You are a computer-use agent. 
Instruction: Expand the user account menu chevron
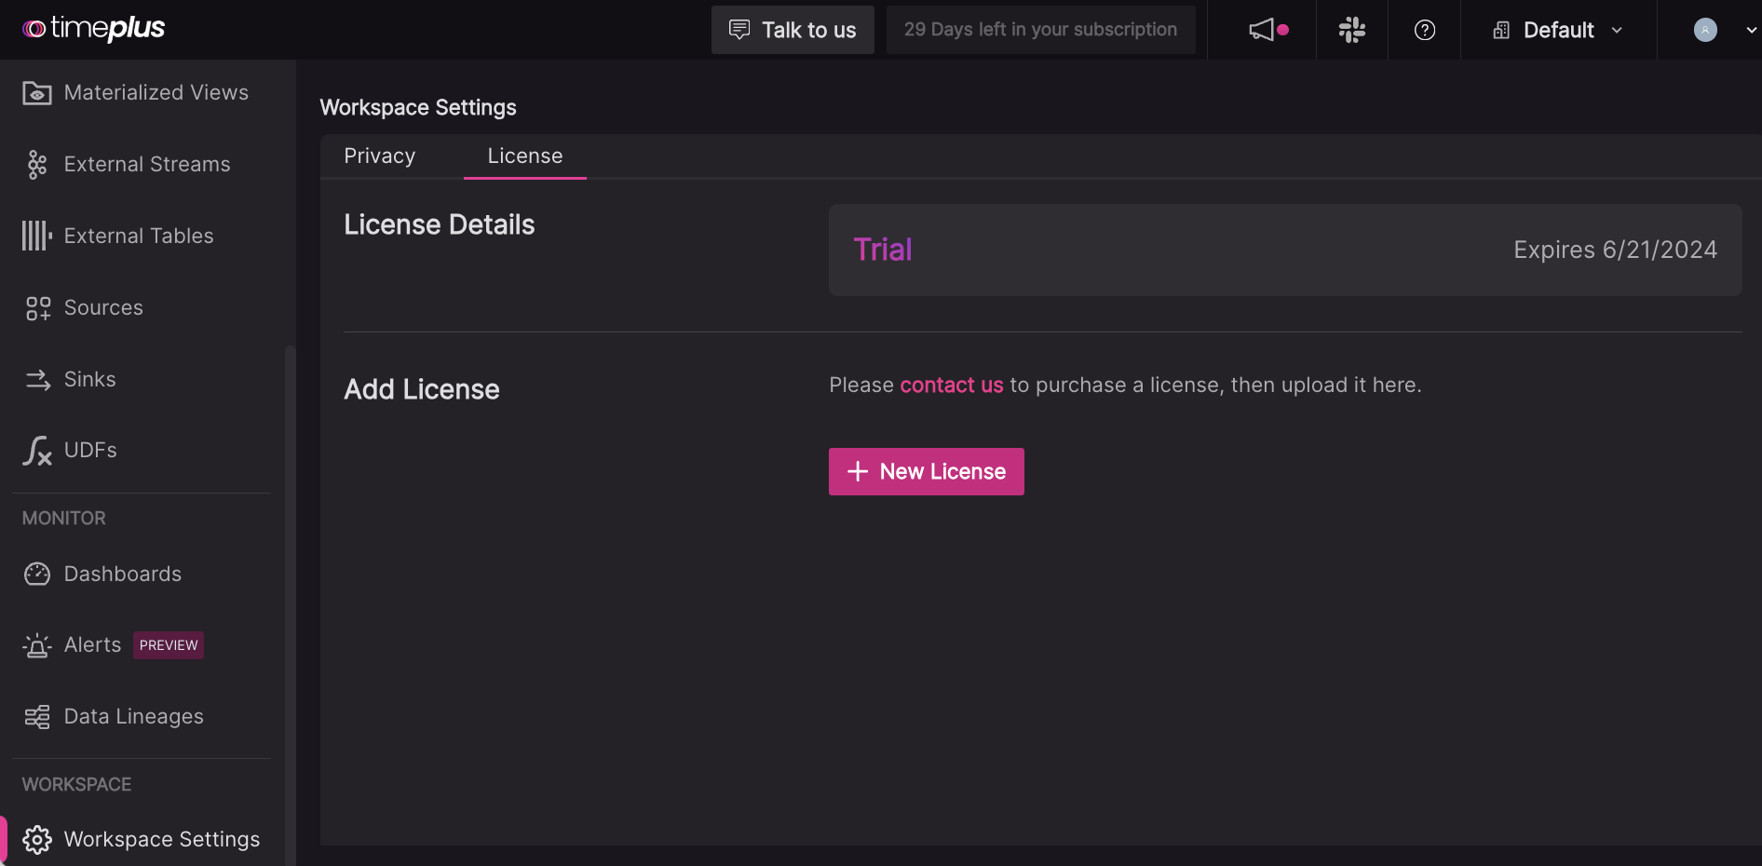point(1751,30)
